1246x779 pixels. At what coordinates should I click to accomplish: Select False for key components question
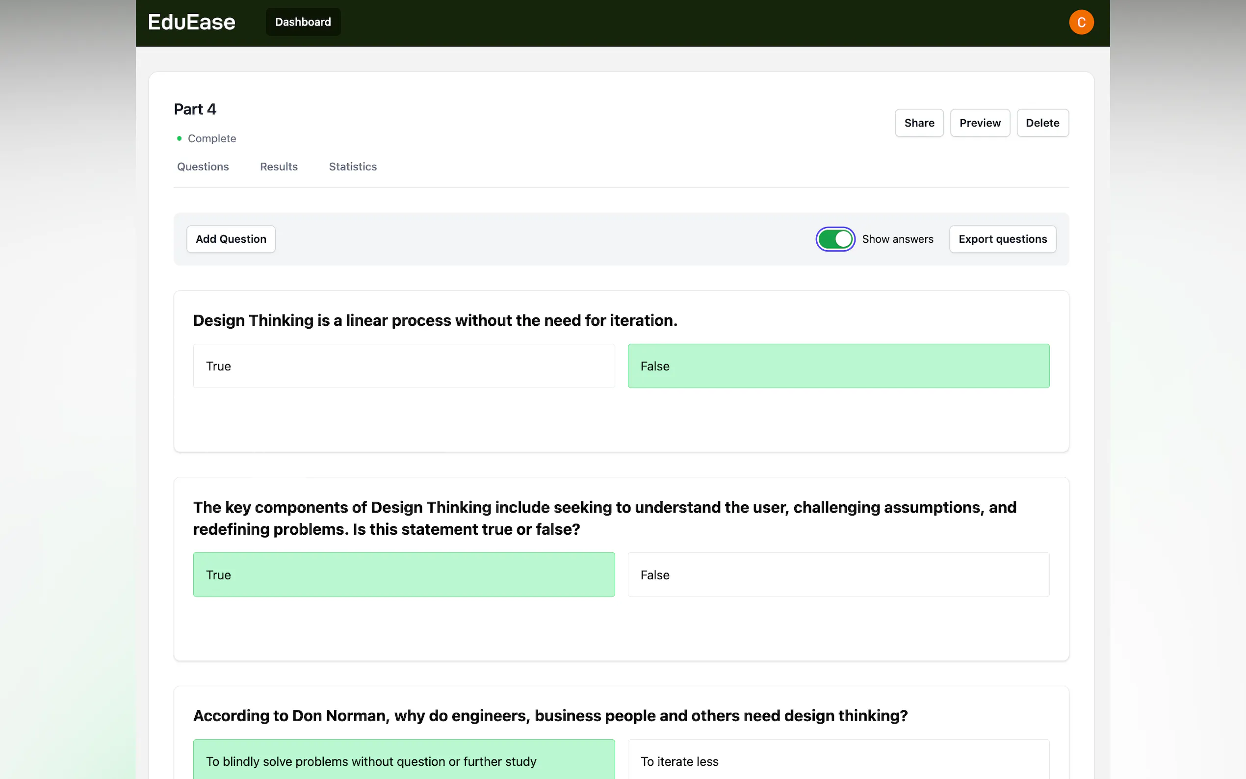(838, 574)
